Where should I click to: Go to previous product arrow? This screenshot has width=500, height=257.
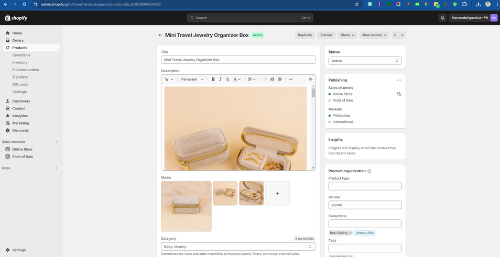[x=395, y=35]
